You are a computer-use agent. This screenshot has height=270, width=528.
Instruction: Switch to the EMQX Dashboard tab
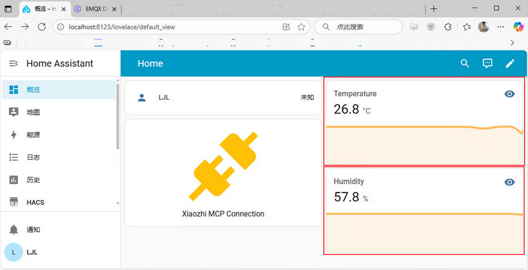tap(96, 9)
